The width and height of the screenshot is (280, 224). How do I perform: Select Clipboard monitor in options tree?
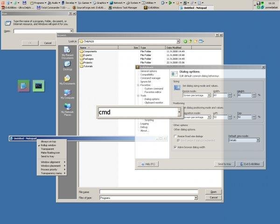154,103
